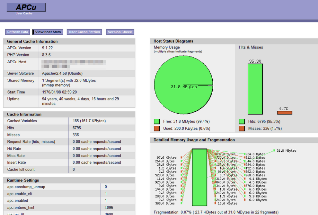Click the Runtime Settings heading
This screenshot has height=215, width=318.
23,180
